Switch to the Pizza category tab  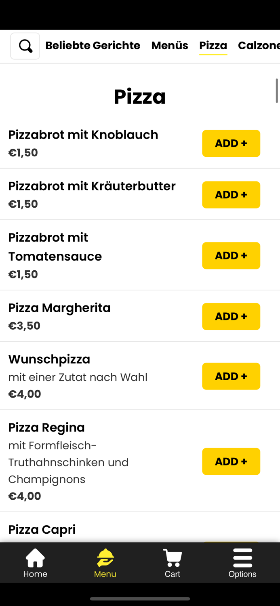tap(213, 45)
